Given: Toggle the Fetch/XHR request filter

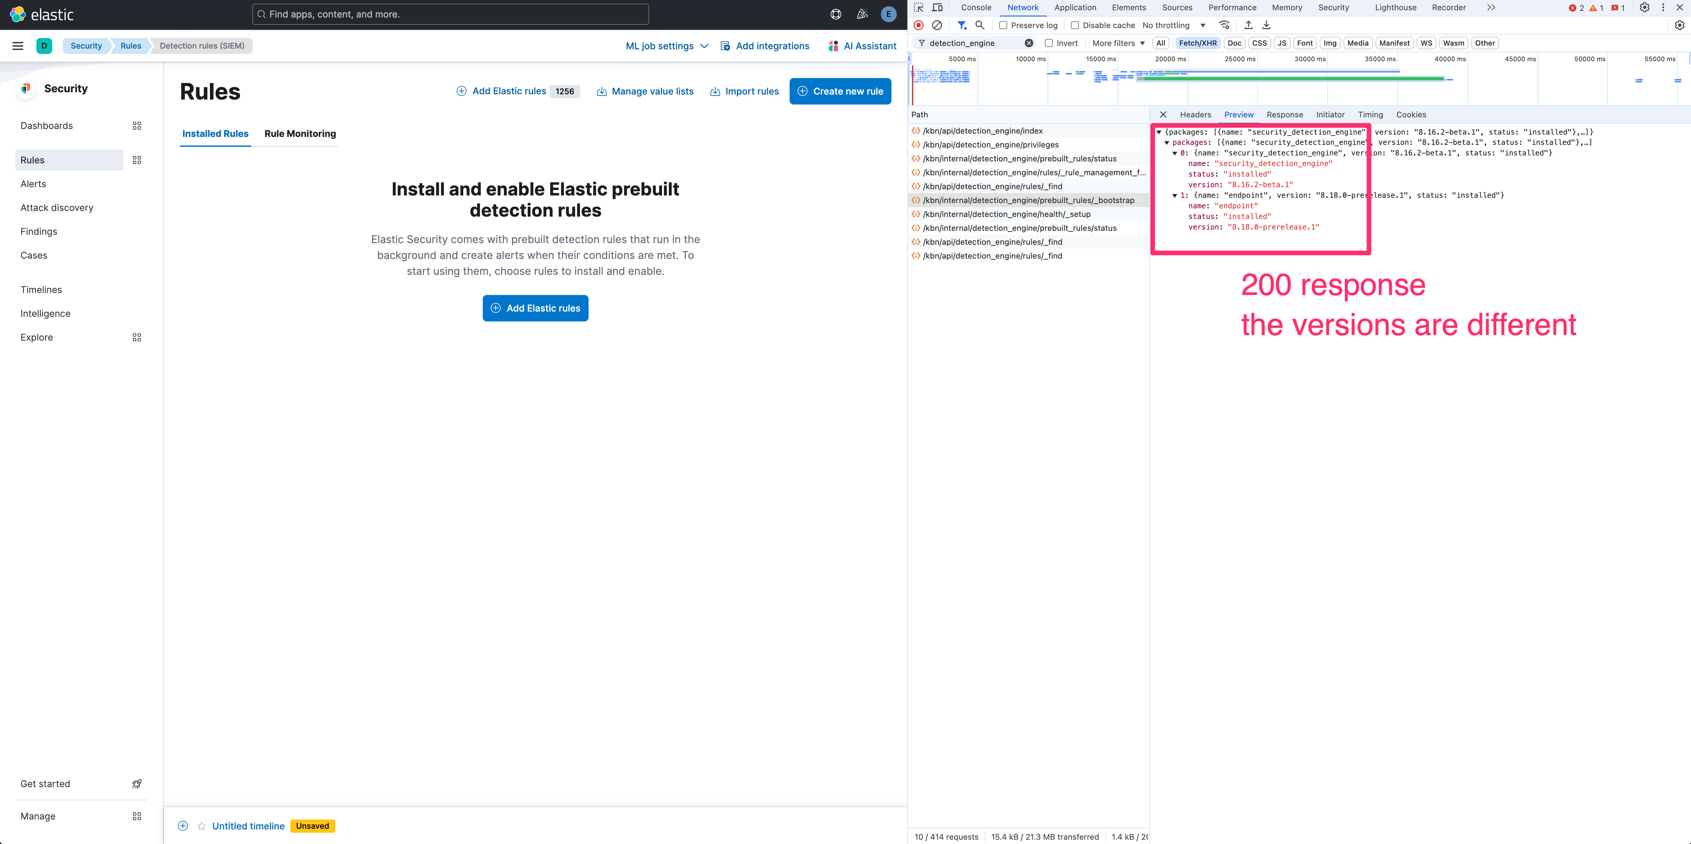Looking at the screenshot, I should (1197, 43).
